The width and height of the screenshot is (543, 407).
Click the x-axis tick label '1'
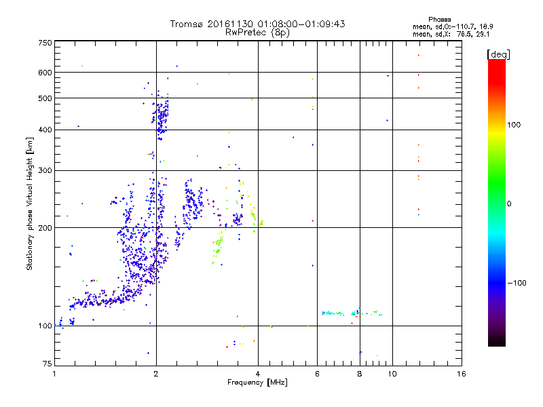tap(55, 374)
